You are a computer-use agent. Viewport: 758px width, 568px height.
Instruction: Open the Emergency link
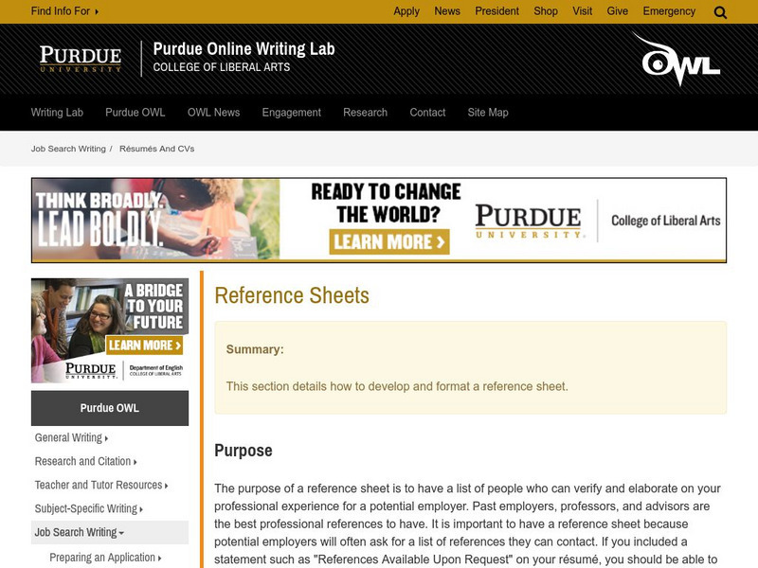click(x=669, y=11)
